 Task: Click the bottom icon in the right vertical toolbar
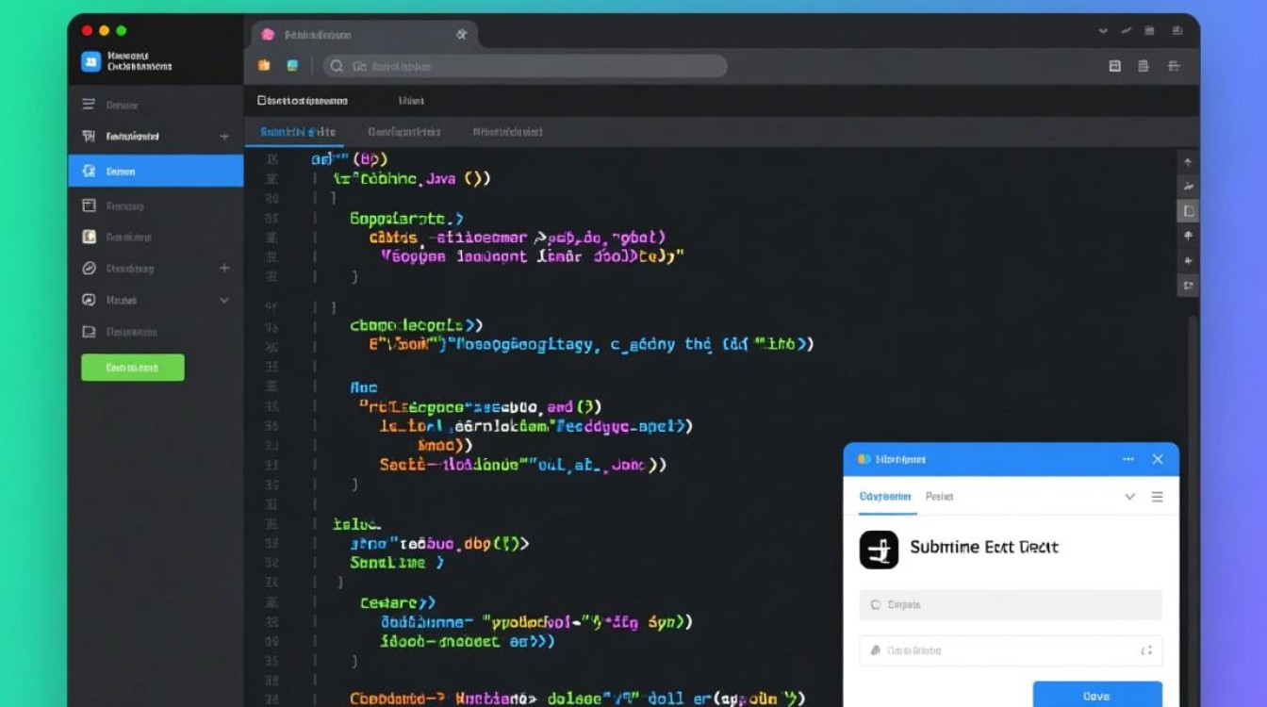pyautogui.click(x=1188, y=285)
